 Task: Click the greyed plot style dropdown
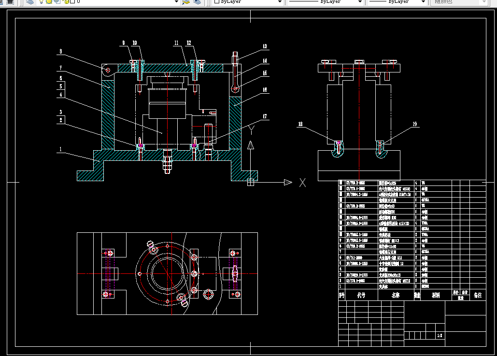click(x=458, y=1)
